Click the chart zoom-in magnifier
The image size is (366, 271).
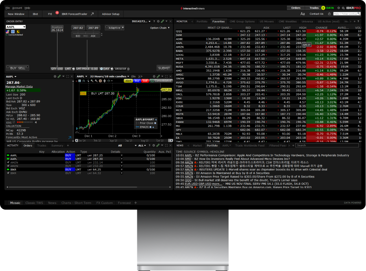[x=92, y=81]
